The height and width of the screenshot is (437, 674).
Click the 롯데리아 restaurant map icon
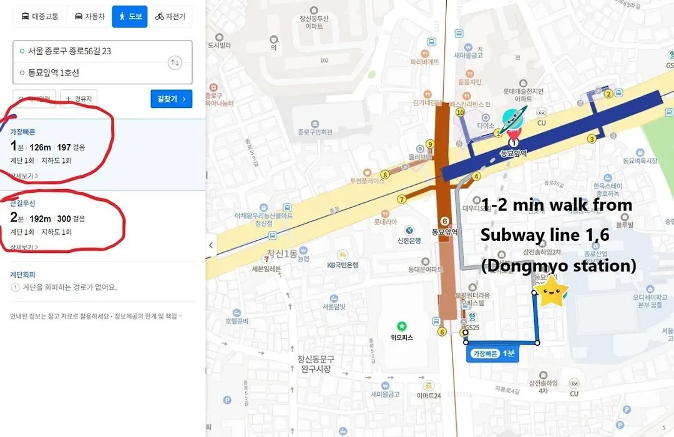(385, 214)
